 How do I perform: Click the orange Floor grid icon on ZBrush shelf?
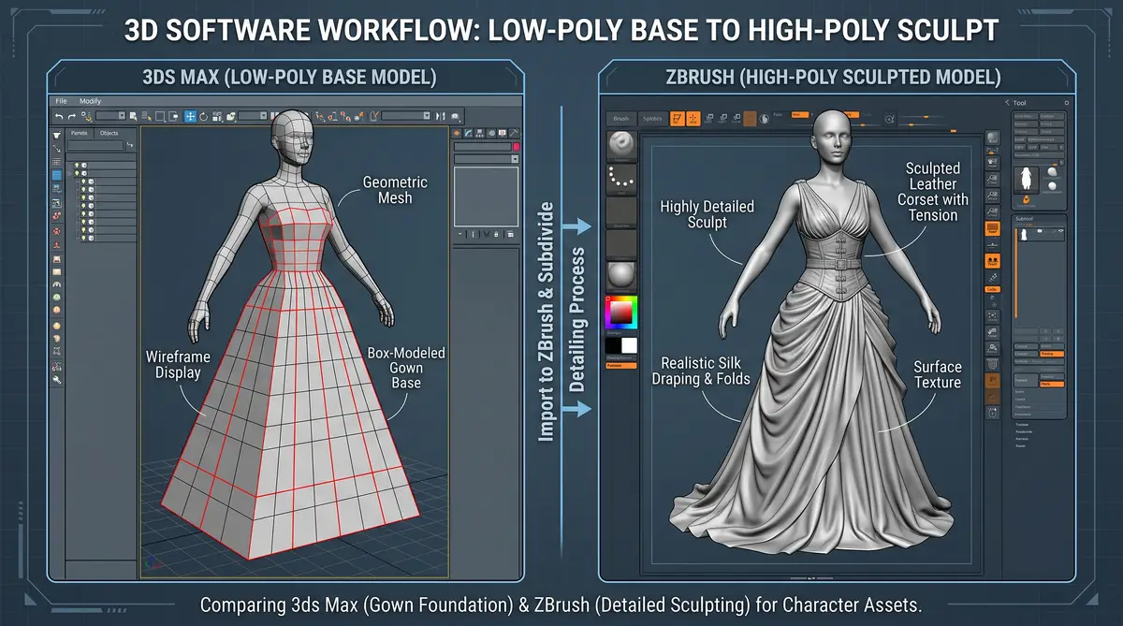[993, 228]
